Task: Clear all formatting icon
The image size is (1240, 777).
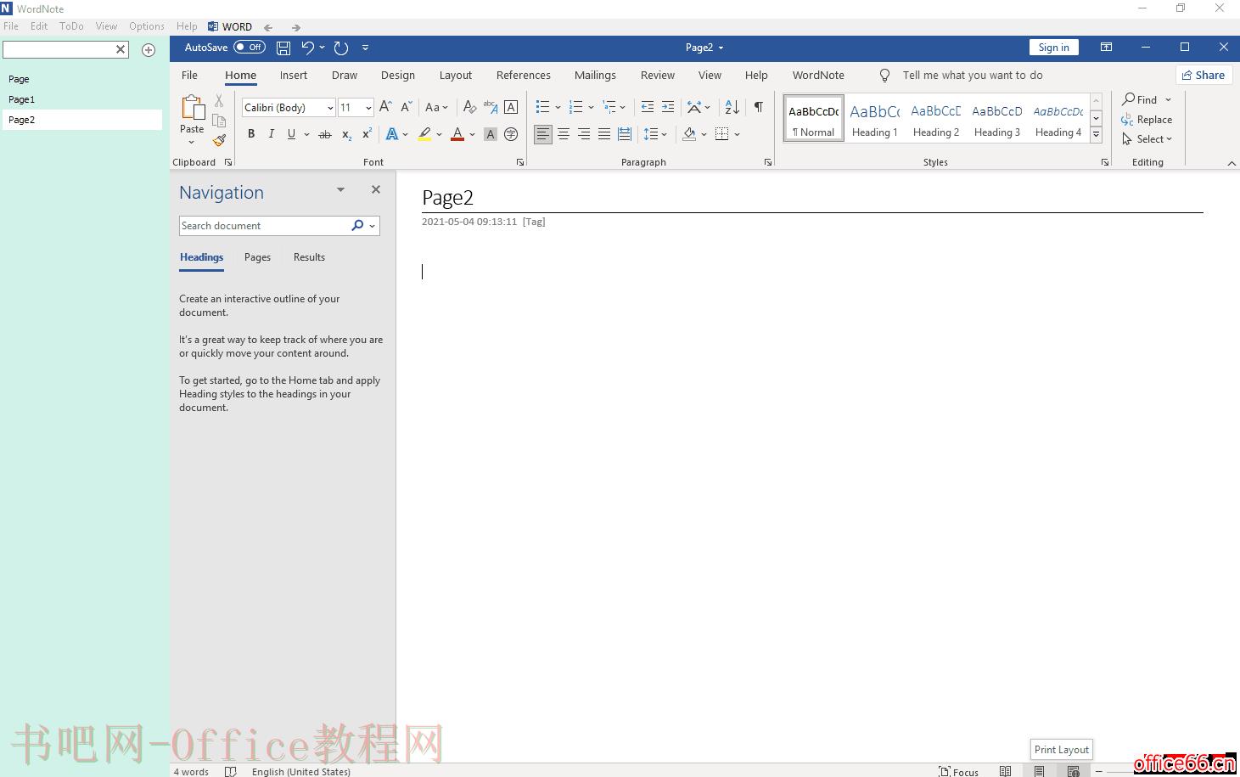Action: click(x=469, y=107)
